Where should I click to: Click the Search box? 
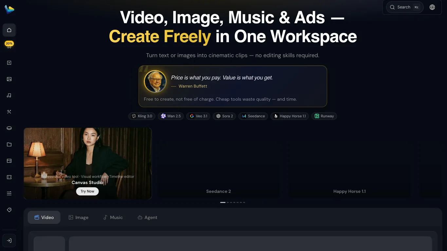405,7
